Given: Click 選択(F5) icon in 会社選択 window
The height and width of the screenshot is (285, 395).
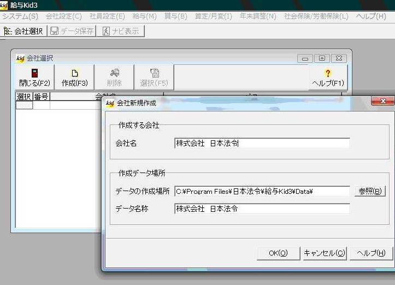Looking at the screenshot, I should [154, 78].
